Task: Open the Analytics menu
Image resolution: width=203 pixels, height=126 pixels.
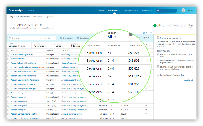Action: tap(148, 10)
